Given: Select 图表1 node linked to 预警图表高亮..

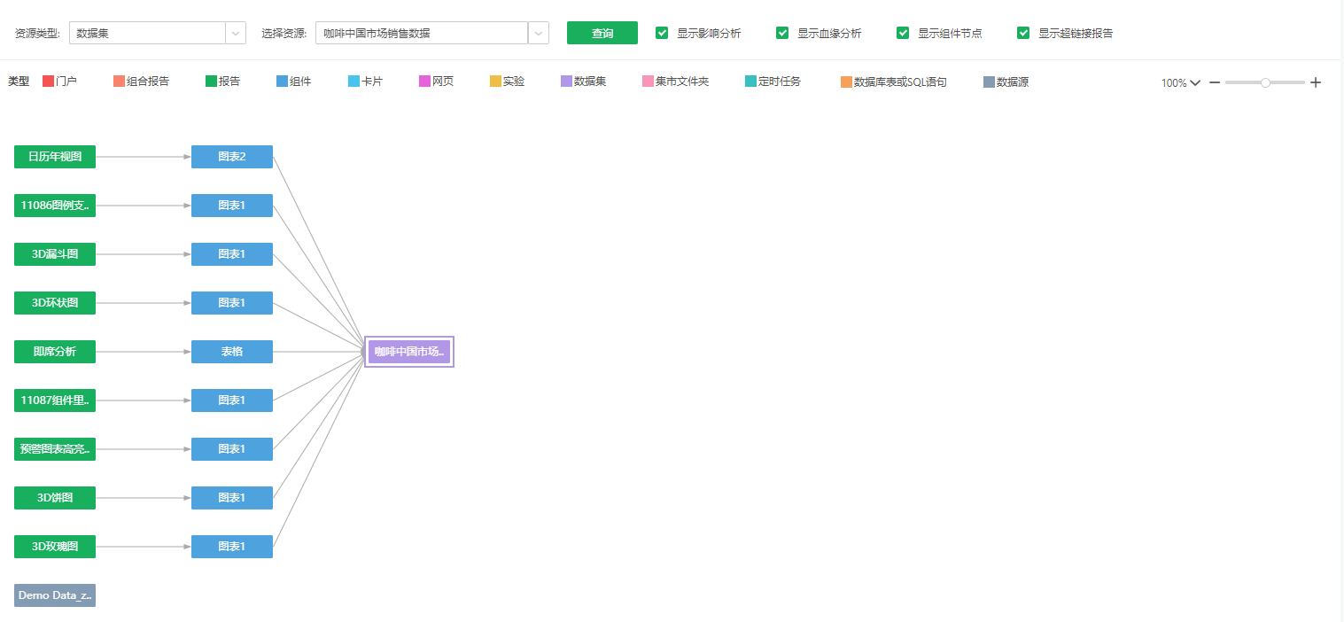Looking at the screenshot, I should [x=232, y=449].
